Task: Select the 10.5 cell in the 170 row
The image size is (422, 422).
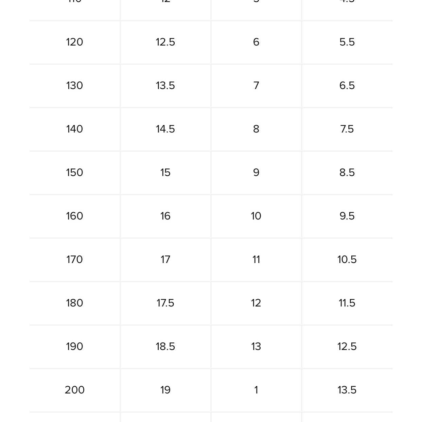Action: tap(347, 260)
